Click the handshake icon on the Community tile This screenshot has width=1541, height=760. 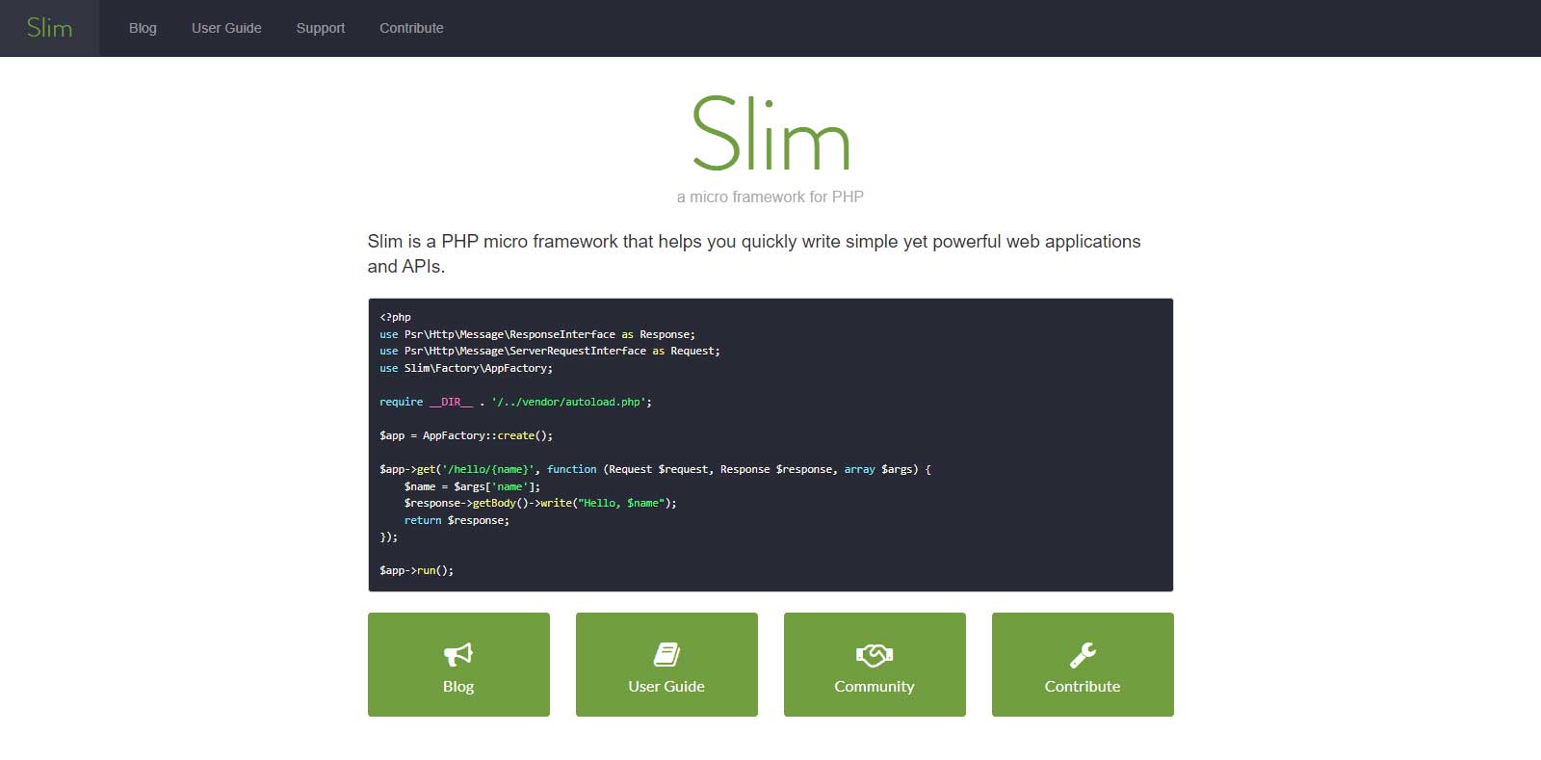[x=875, y=655]
